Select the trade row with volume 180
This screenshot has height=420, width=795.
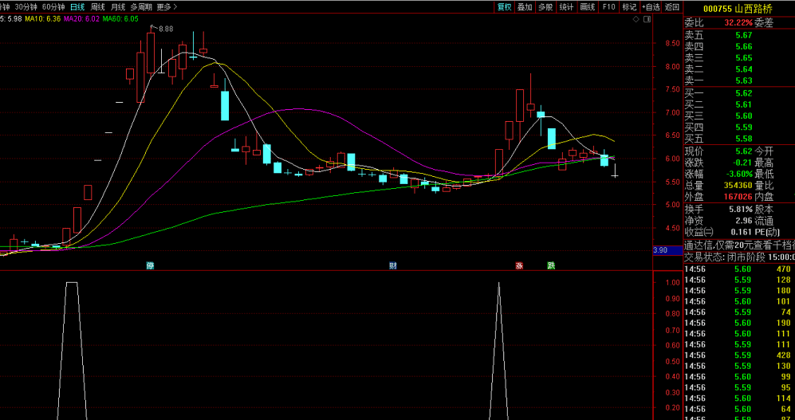tap(739, 290)
